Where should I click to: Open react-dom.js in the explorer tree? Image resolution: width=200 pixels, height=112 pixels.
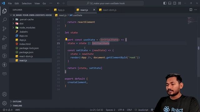click(x=31, y=56)
